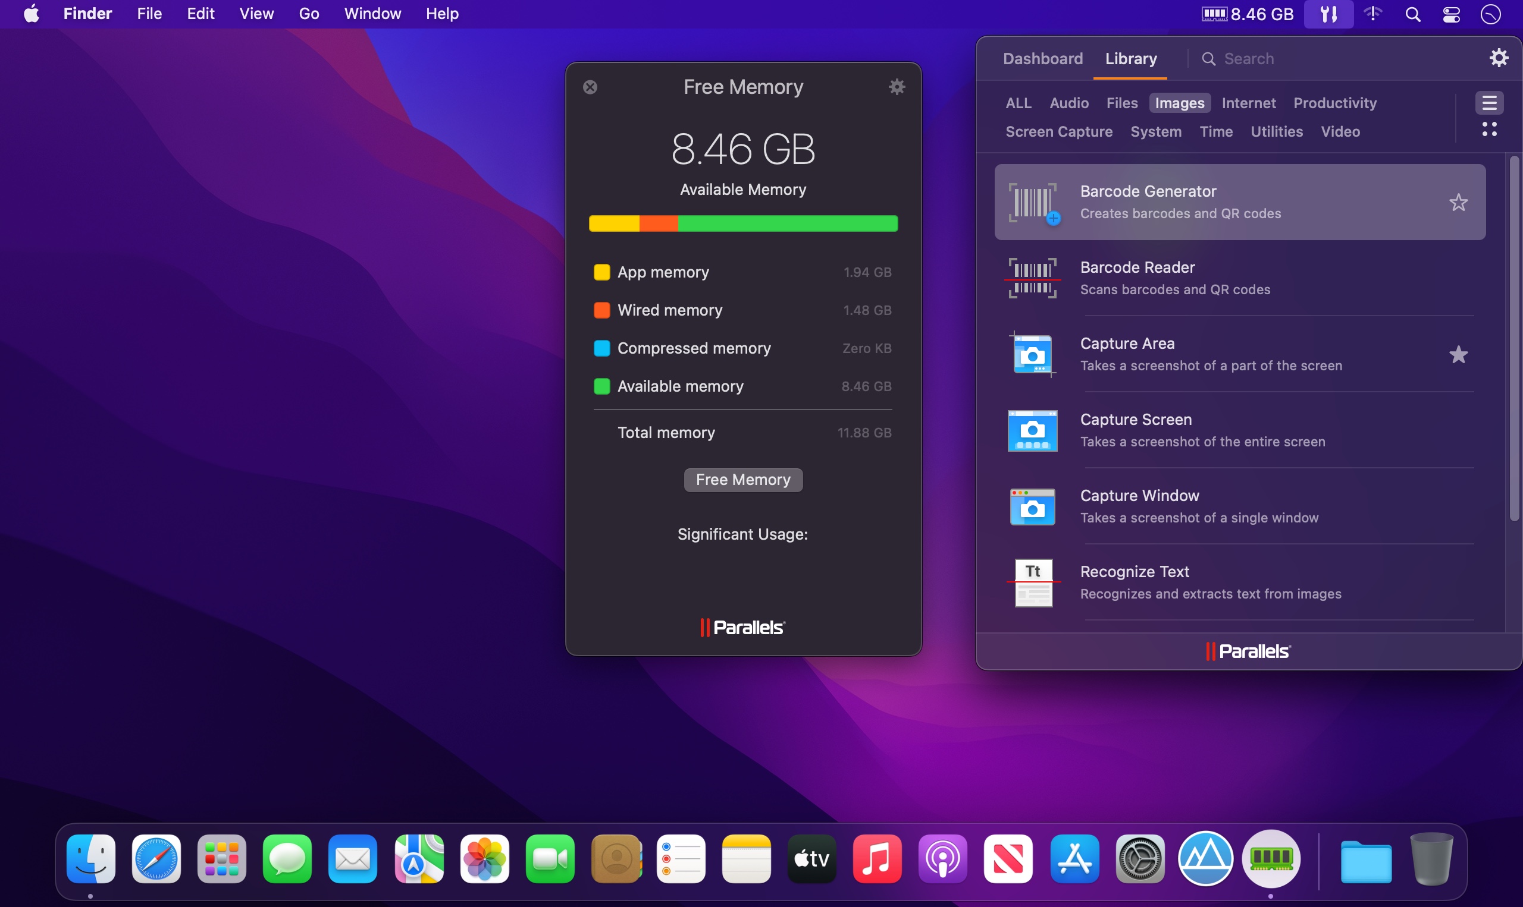Open System Preferences from the Dock
Screen dimensions: 1523x907
pyautogui.click(x=1139, y=858)
